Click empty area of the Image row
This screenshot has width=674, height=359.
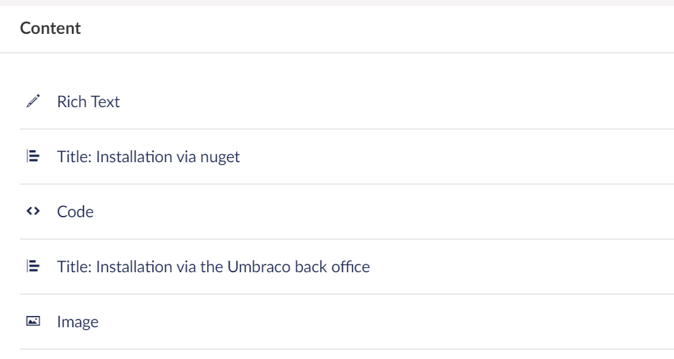pyautogui.click(x=387, y=322)
